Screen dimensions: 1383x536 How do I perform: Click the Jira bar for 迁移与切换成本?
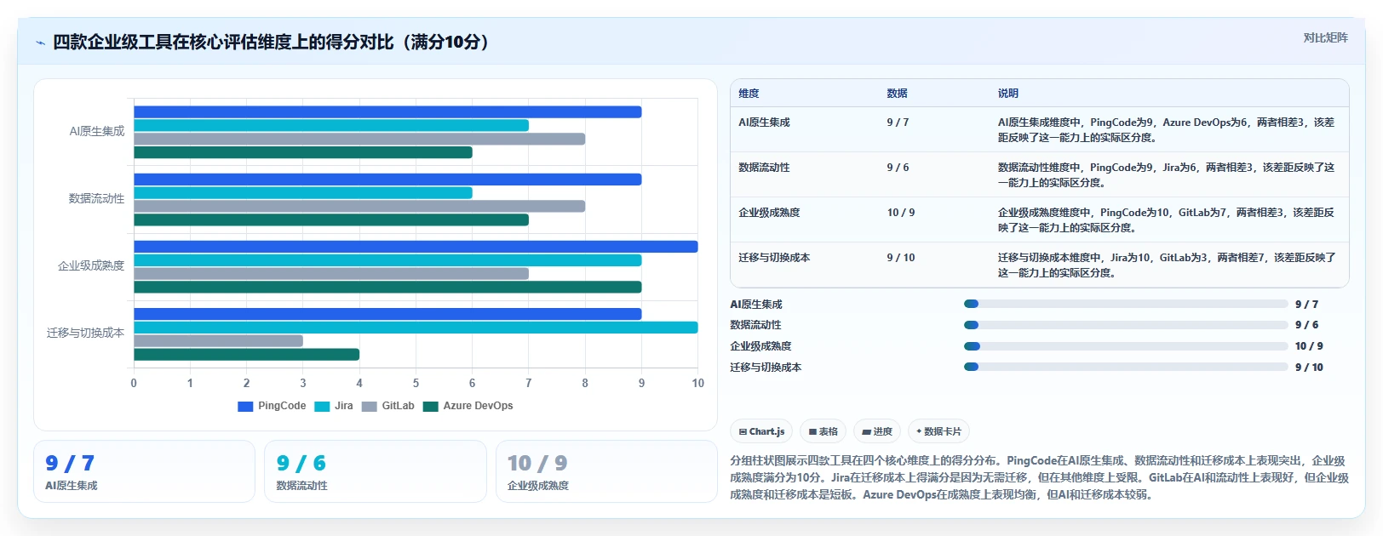point(416,328)
